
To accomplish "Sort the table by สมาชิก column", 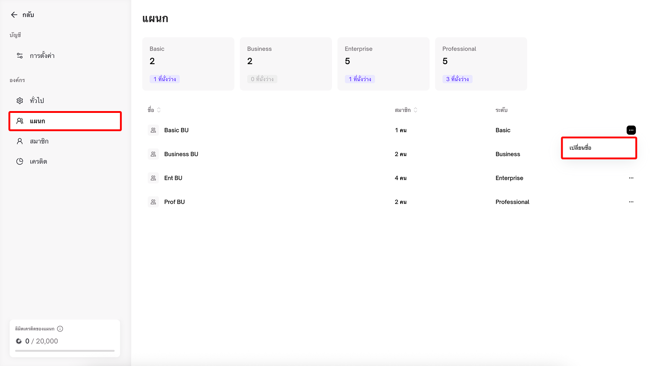I will tap(415, 110).
